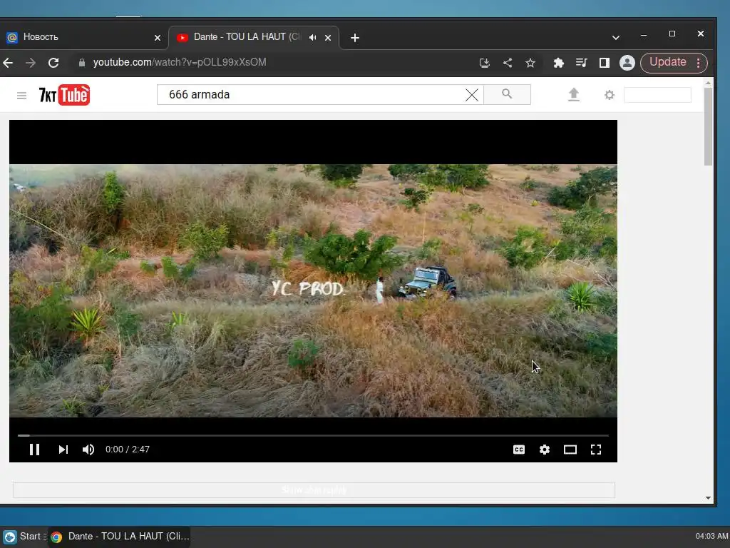
Task: Click the Update button
Action: click(667, 63)
